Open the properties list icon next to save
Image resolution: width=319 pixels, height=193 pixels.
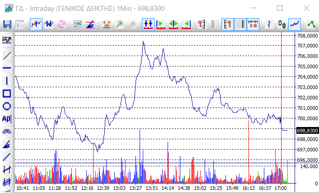point(19,24)
